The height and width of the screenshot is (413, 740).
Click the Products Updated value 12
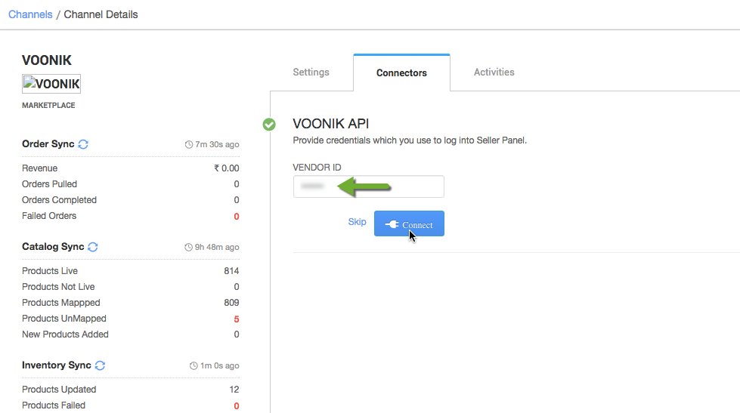click(234, 390)
